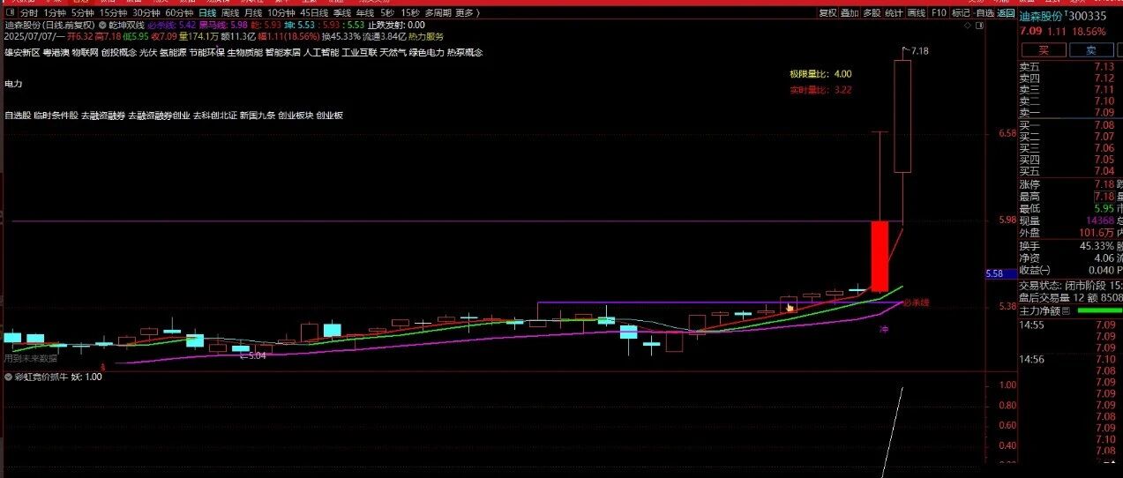The height and width of the screenshot is (478, 1123).
Task: Click the 涨停 7.18 value
Action: pyautogui.click(x=1103, y=184)
